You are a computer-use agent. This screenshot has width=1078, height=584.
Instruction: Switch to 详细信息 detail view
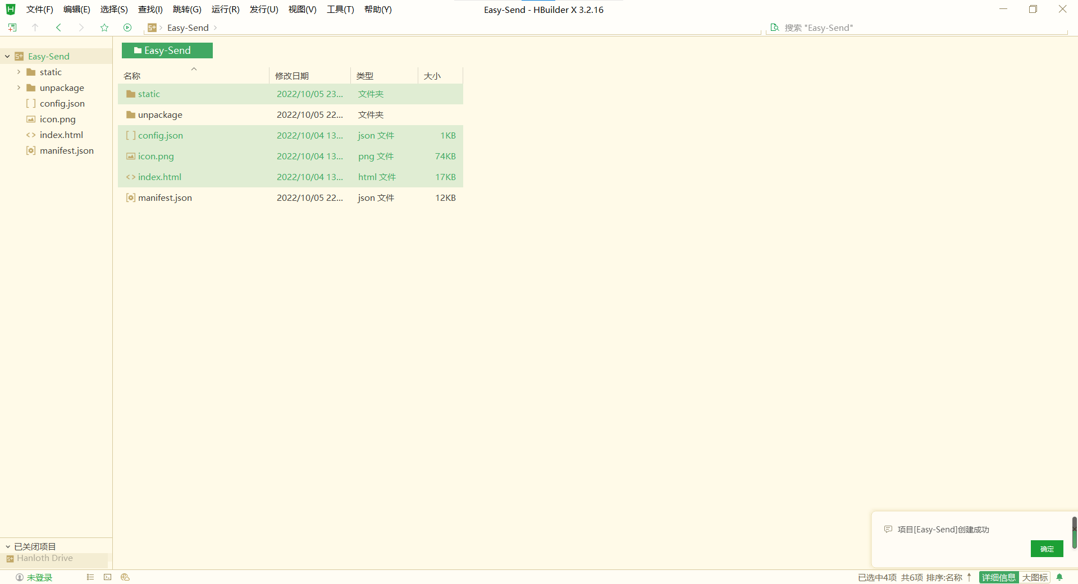pos(998,577)
